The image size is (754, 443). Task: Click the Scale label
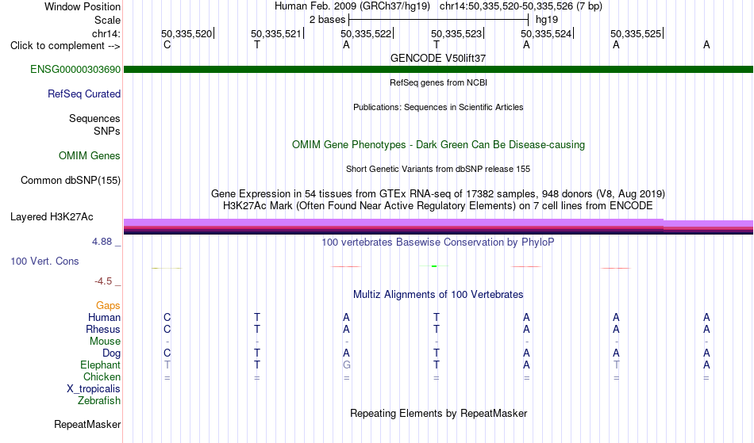(x=107, y=20)
